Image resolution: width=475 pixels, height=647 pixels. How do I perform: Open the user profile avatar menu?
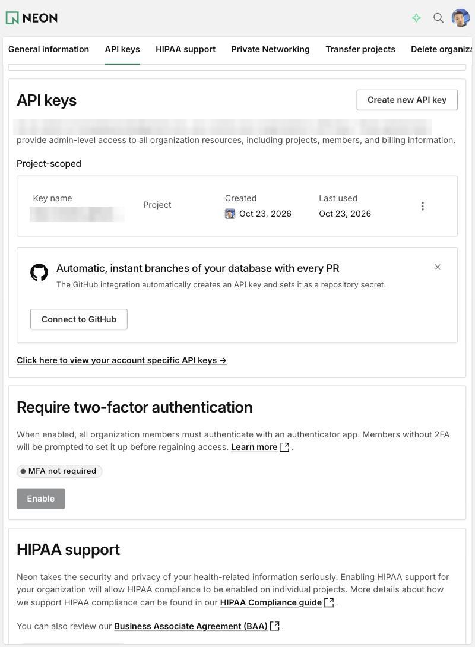461,18
